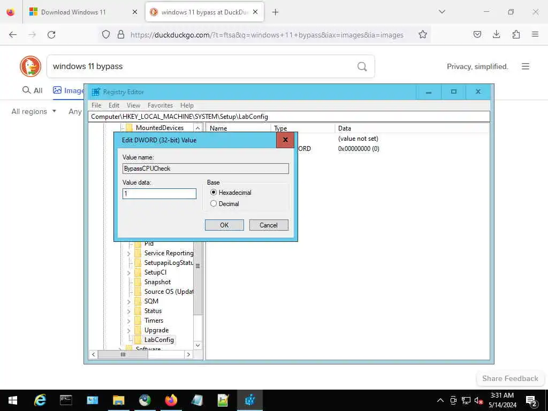Screen dimensions: 548x411
Task: Open the Registry Editor Help menu
Action: [x=187, y=105]
